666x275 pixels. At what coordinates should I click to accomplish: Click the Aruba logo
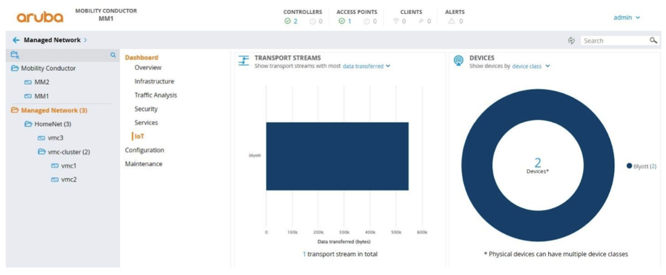40,16
